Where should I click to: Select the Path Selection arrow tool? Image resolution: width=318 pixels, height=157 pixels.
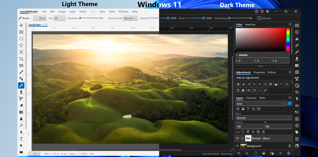pos(21,145)
